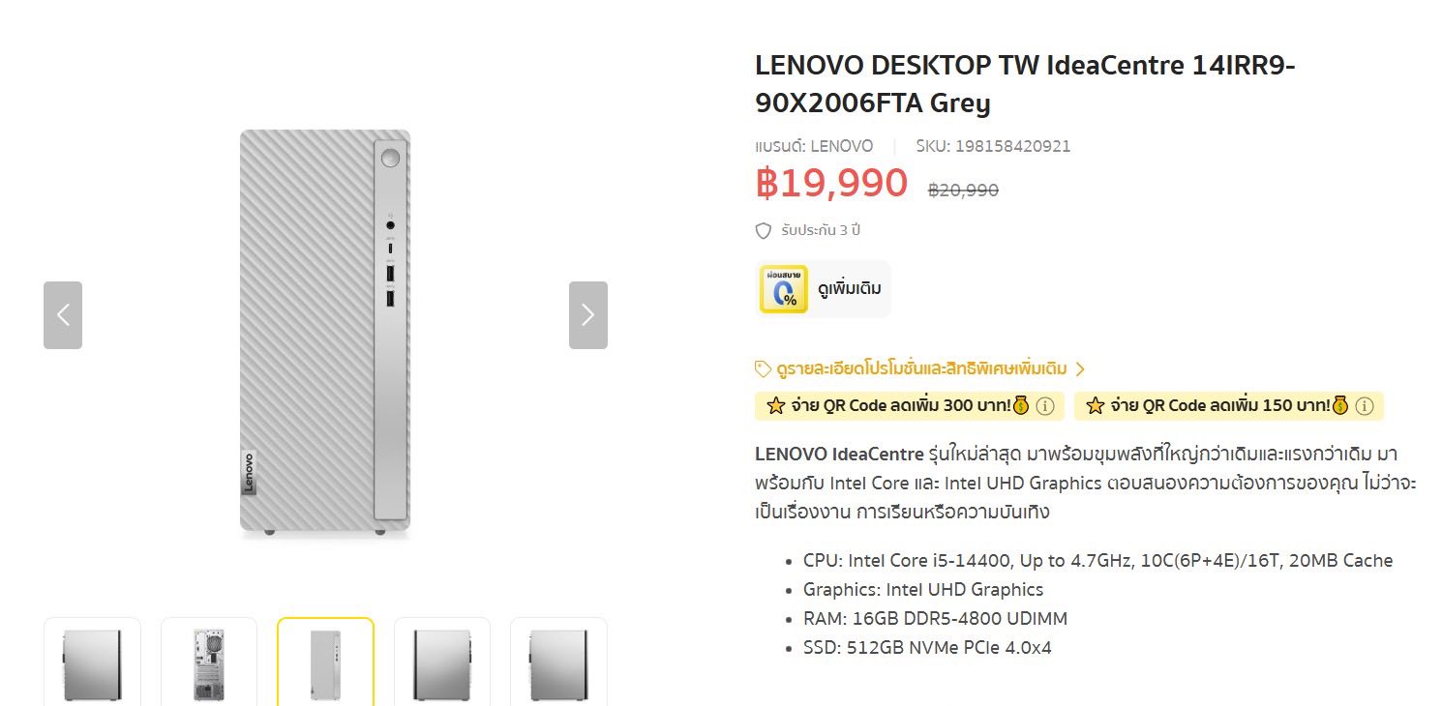The width and height of the screenshot is (1442, 706).
Task: Click the warranty shield icon
Action: tap(764, 231)
